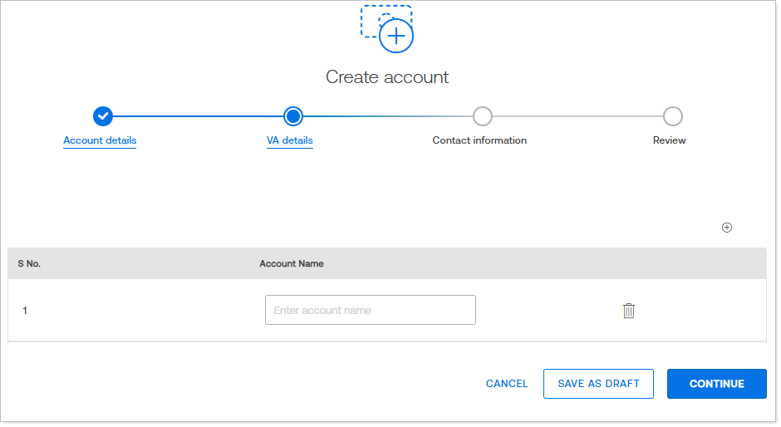
Task: Focus the Enter account name field
Action: 370,310
